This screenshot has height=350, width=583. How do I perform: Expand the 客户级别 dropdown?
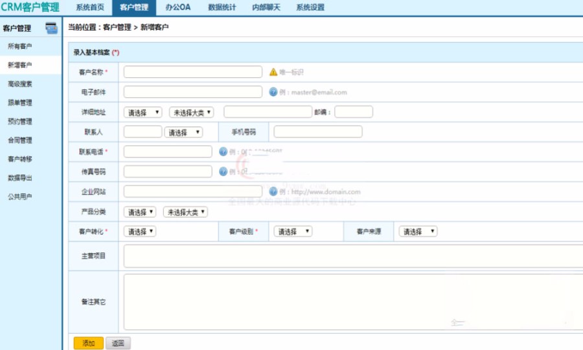tap(293, 231)
